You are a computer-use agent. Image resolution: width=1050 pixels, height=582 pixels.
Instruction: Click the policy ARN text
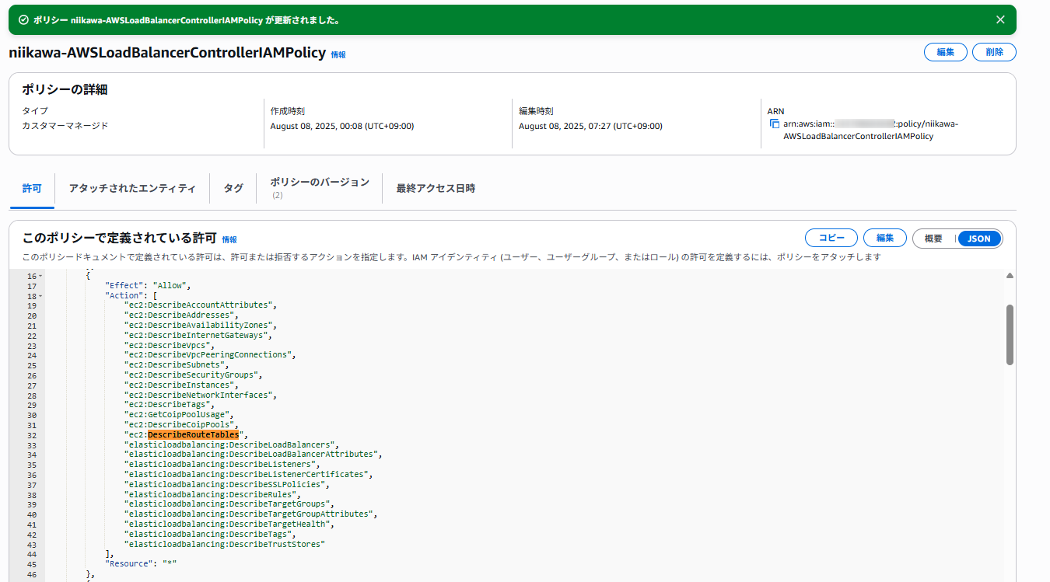pos(872,130)
